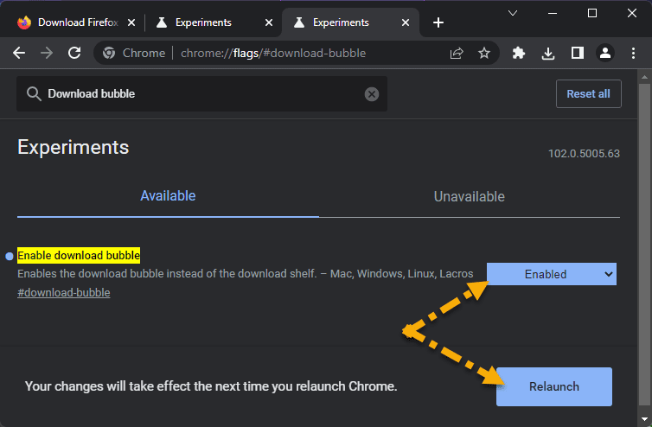Go back to the previous page

pyautogui.click(x=19, y=53)
